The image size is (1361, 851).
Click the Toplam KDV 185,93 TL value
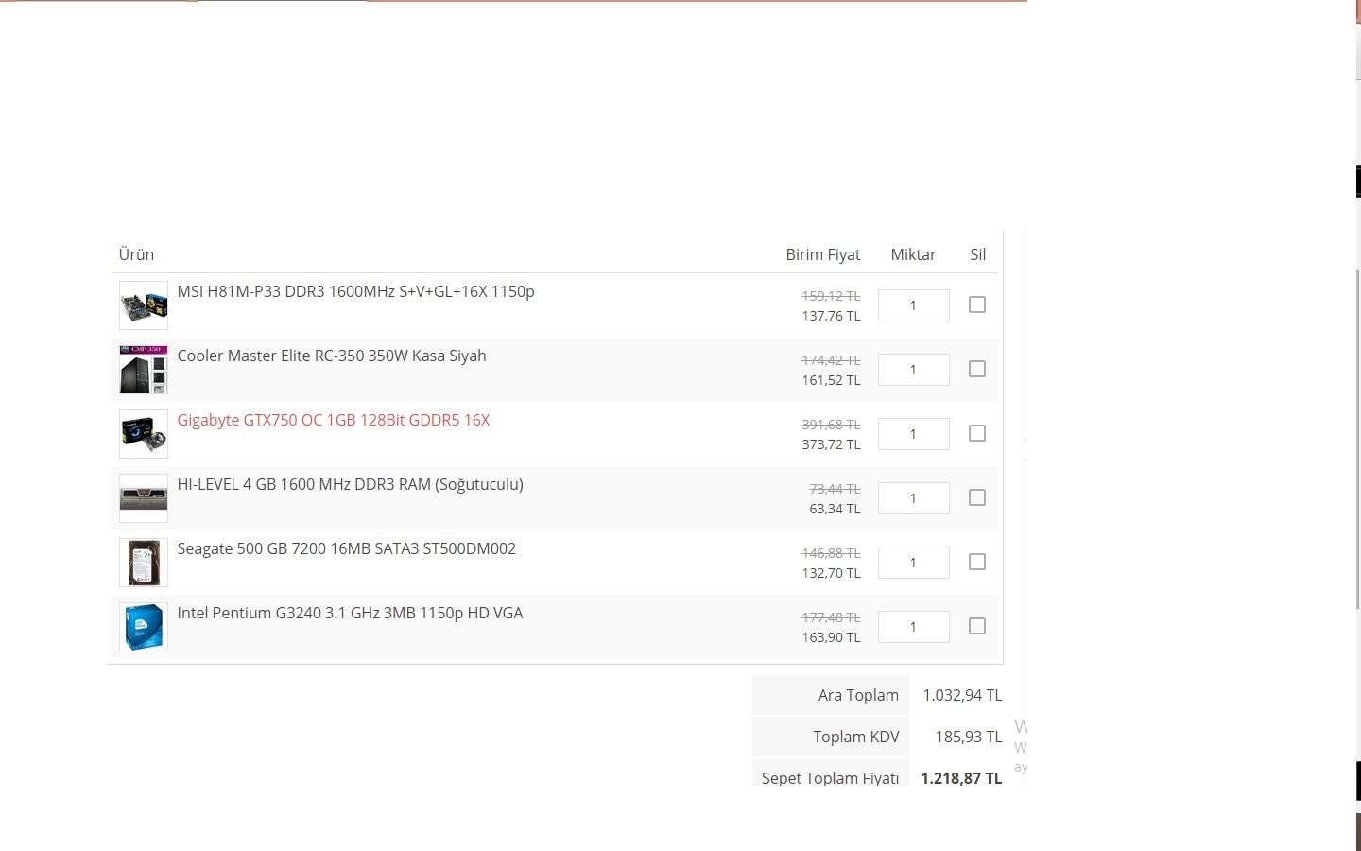pos(969,737)
